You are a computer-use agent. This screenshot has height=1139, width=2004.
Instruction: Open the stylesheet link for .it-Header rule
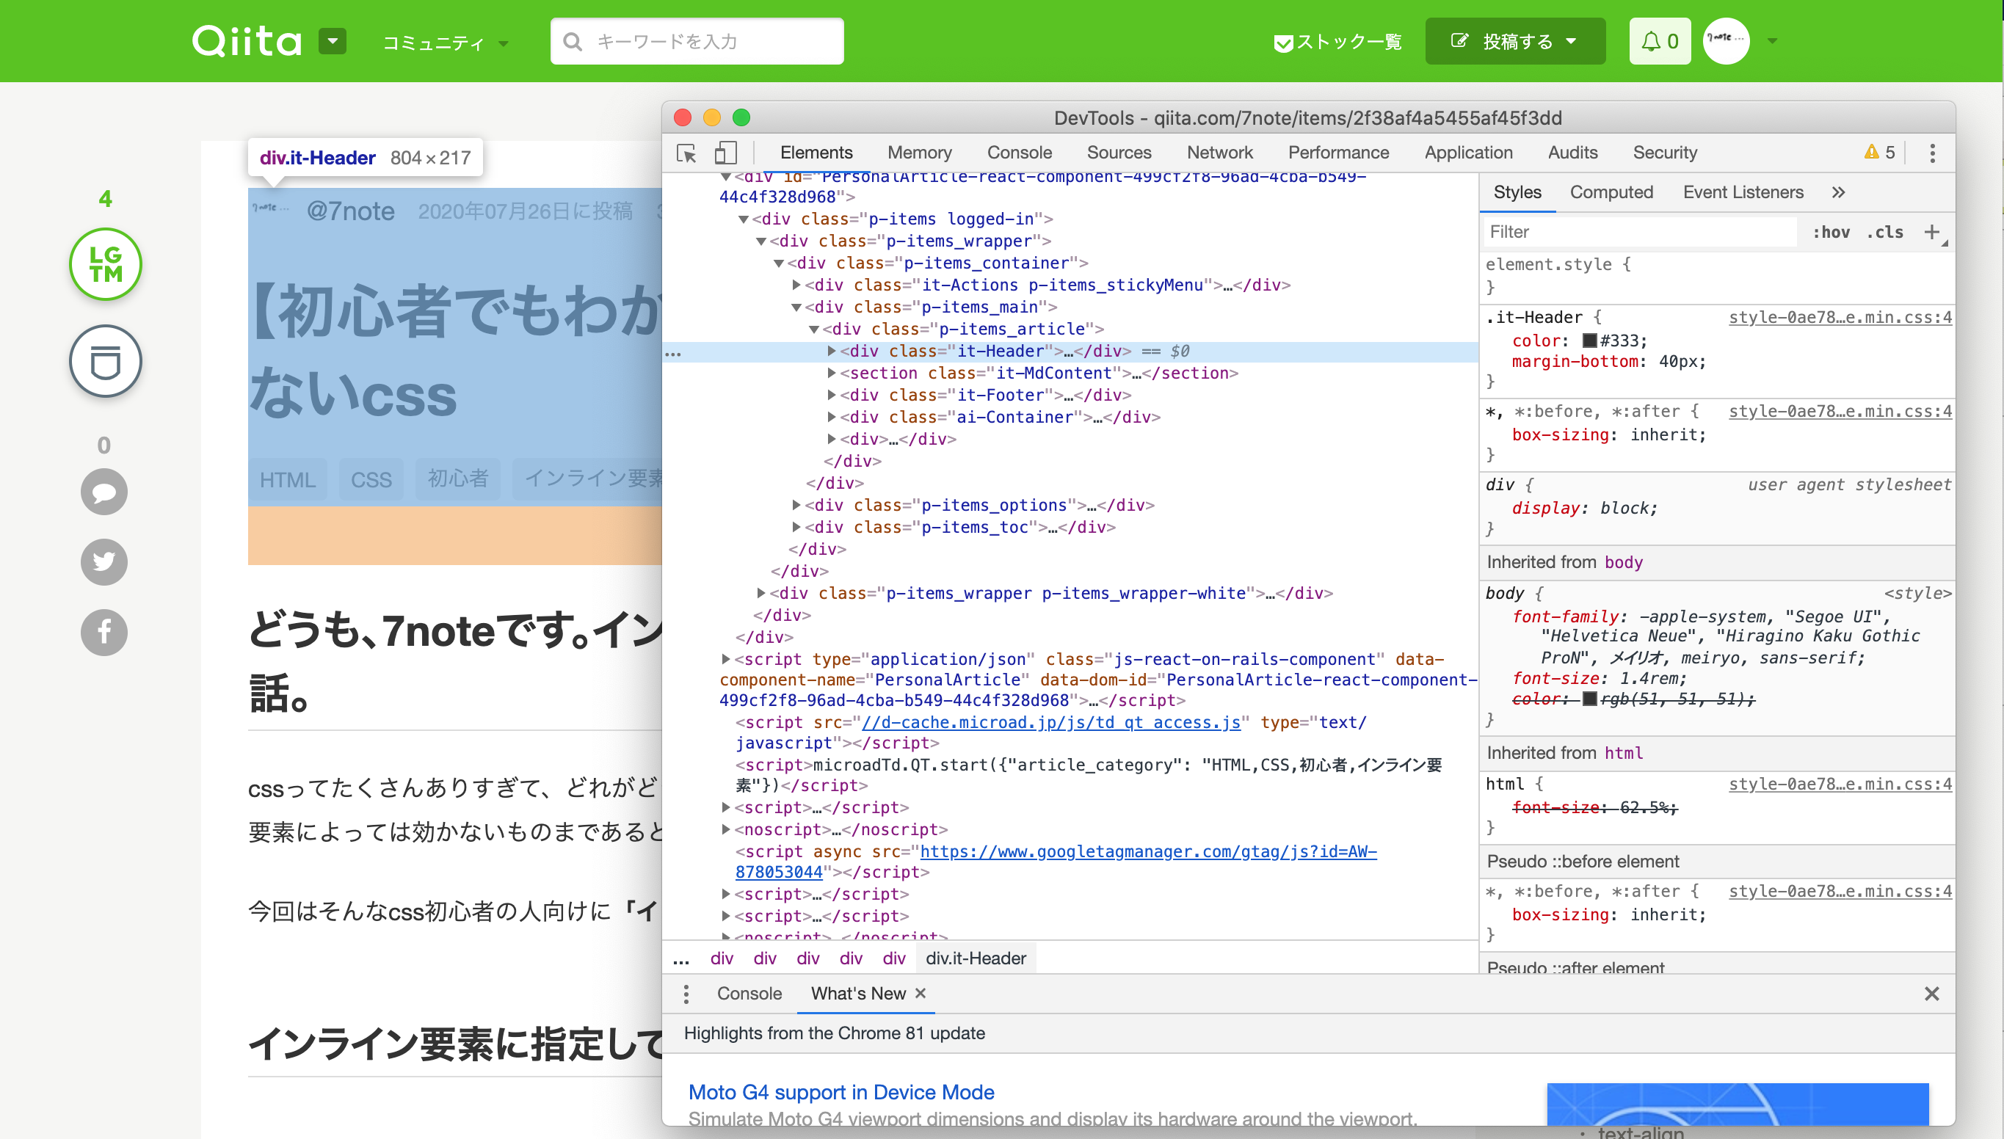tap(1840, 318)
